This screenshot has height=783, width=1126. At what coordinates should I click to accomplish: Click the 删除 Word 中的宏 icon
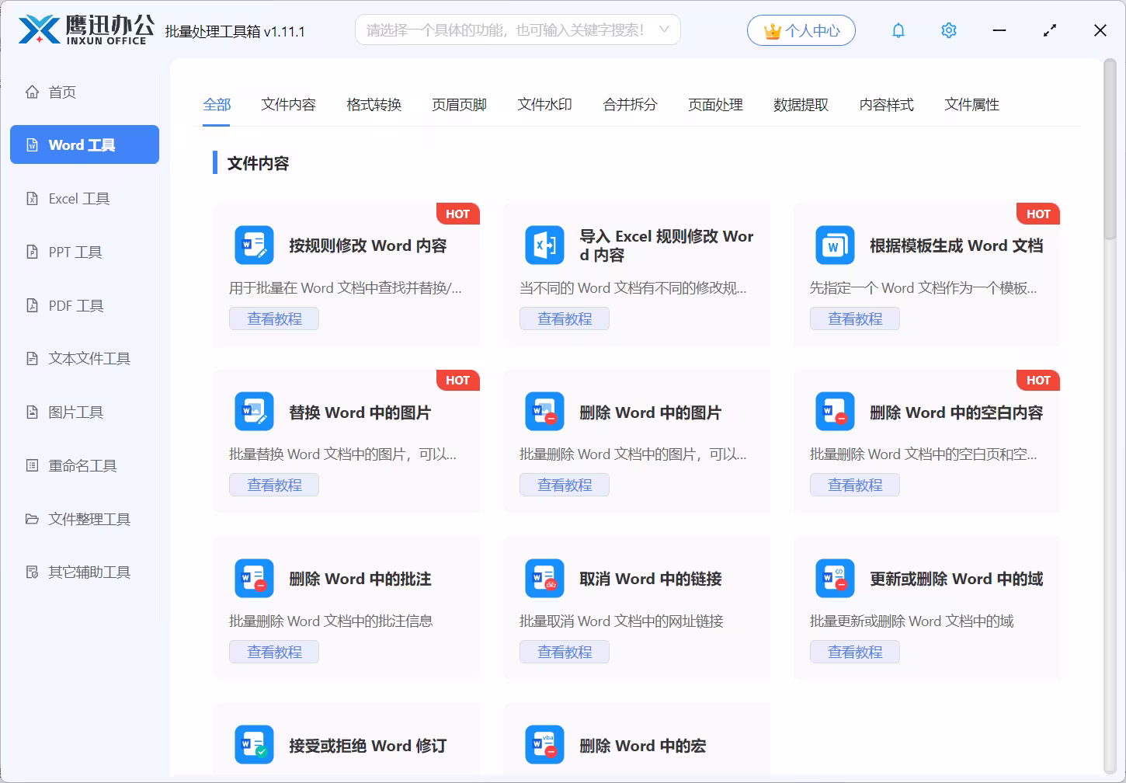tap(544, 745)
